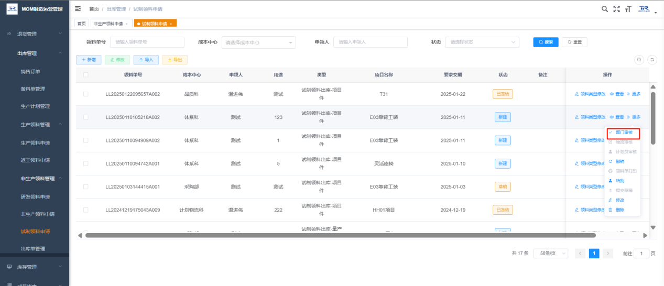Image resolution: width=664 pixels, height=286 pixels.
Task: Open the 50条/页 page size dropdown
Action: point(551,254)
